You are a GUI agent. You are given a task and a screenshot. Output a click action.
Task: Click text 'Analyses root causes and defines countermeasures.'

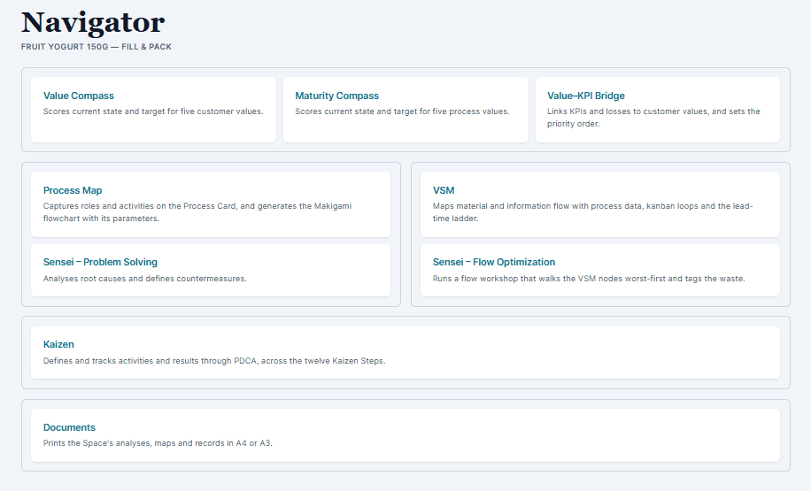pyautogui.click(x=145, y=279)
